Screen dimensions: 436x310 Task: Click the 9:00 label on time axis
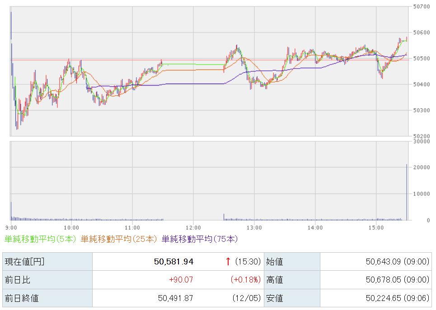click(x=11, y=227)
